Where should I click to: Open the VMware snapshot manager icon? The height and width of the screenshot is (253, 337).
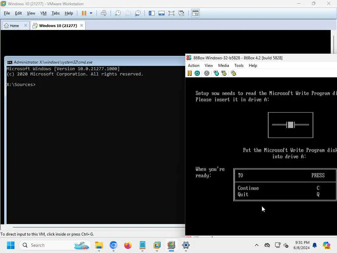(x=138, y=13)
